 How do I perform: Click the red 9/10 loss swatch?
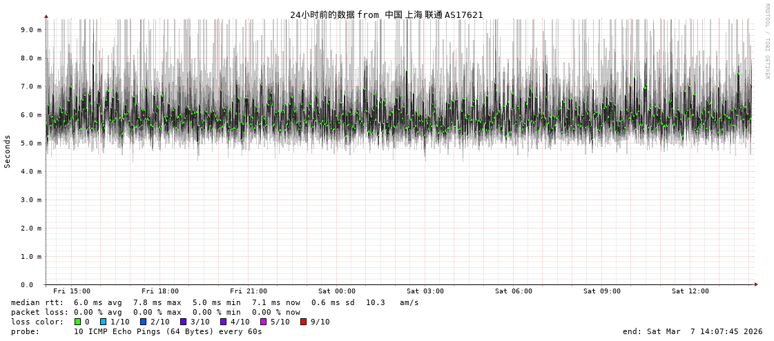tap(303, 322)
